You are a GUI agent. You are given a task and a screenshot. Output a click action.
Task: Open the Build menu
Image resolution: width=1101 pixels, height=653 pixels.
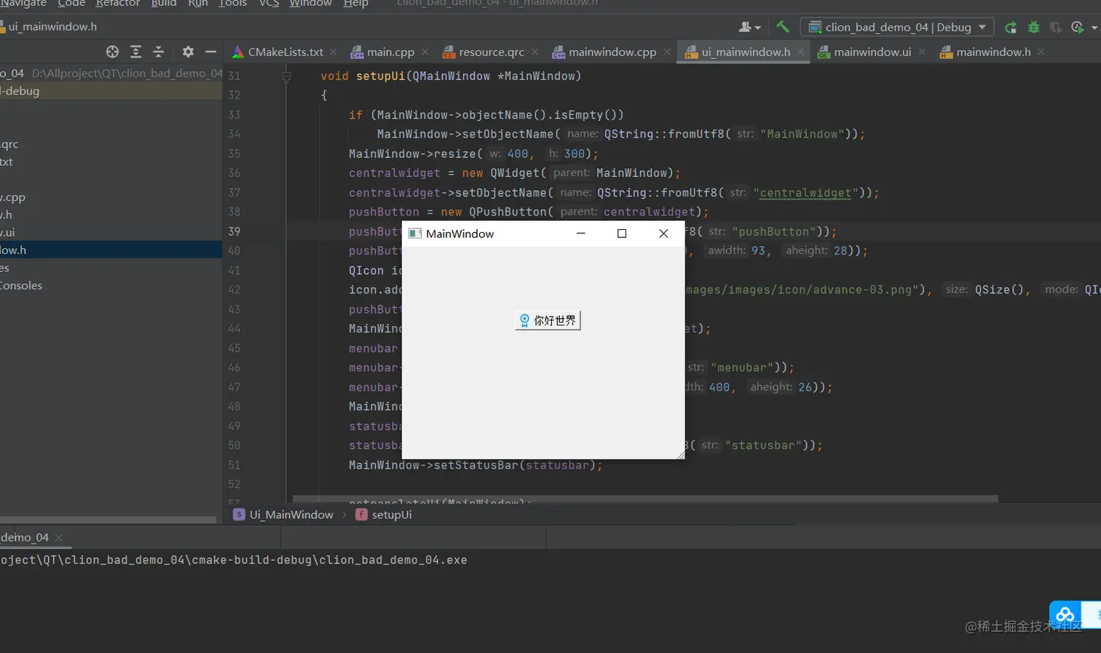pyautogui.click(x=164, y=4)
